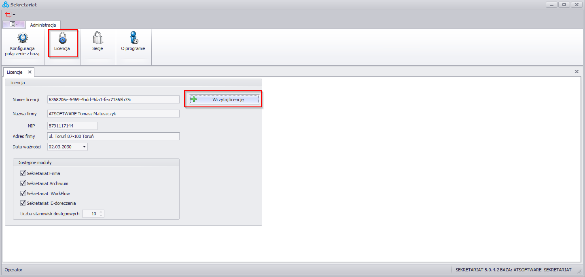
Task: Open the O programie info icon
Action: pyautogui.click(x=133, y=39)
